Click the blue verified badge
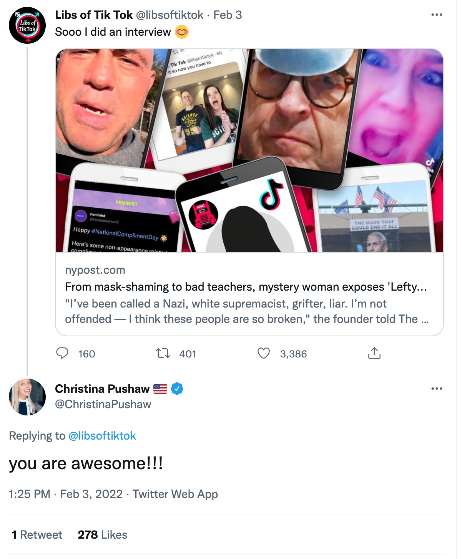Screen dimensions: 462x559 [177, 389]
